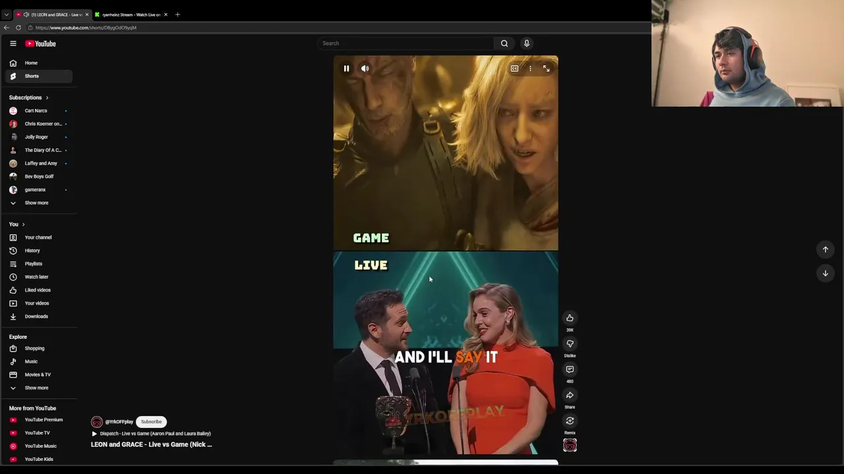This screenshot has height=474, width=844.
Task: Open Music in Explore
Action: click(39, 361)
